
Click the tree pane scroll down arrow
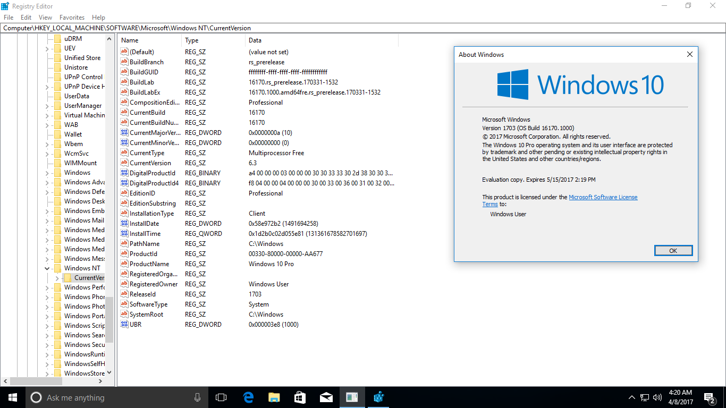pyautogui.click(x=109, y=372)
